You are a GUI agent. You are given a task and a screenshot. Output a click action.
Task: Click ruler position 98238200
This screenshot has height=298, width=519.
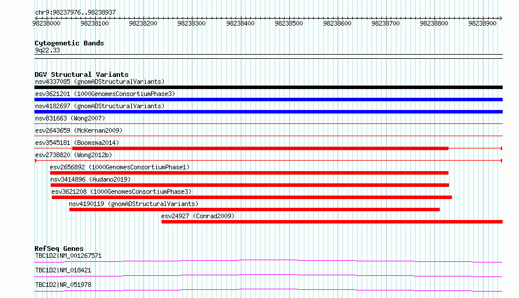point(143,23)
